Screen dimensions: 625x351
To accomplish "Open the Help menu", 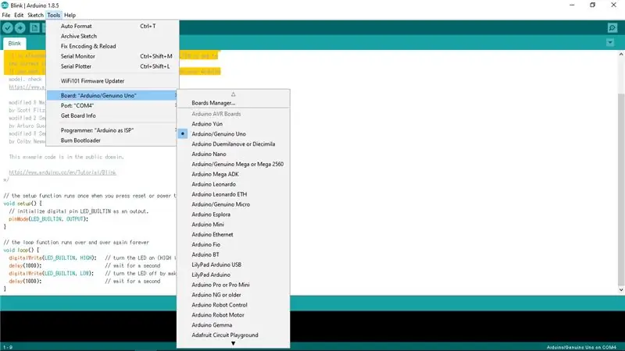I will coord(70,15).
